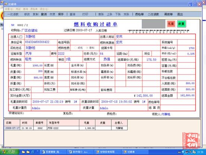206x155 pixels.
Task: Switch to the 生物发电有限 taskbar window
Action: point(107,152)
